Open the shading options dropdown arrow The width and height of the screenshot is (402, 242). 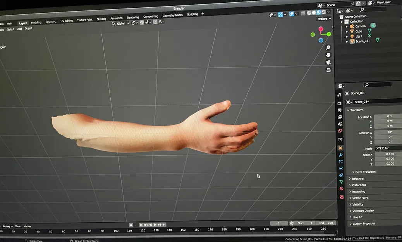pos(328,12)
